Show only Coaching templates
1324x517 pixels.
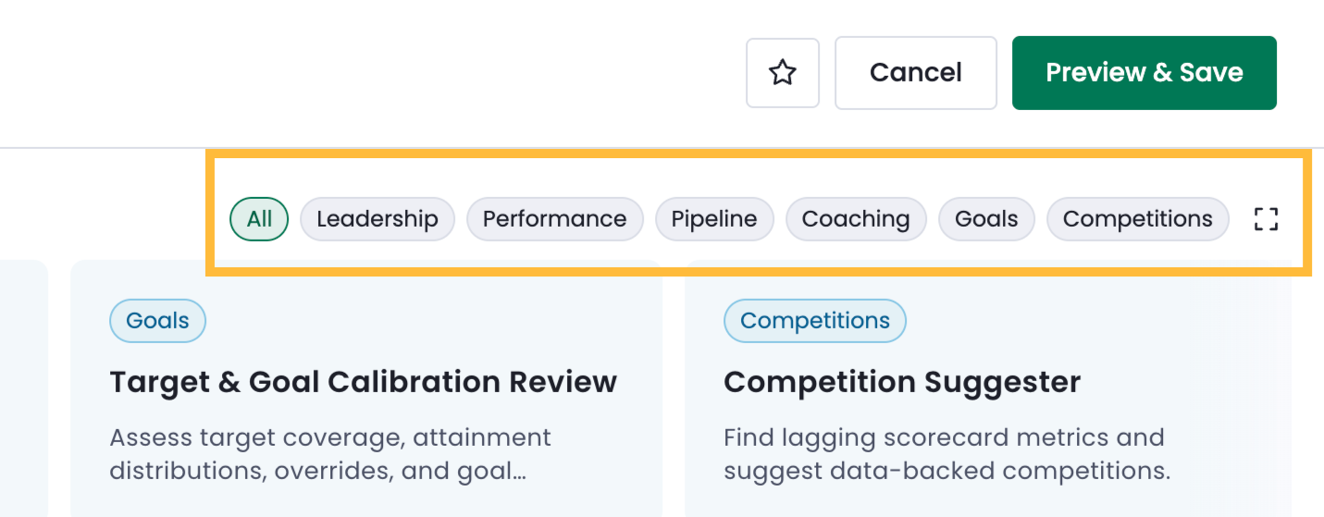coord(856,219)
